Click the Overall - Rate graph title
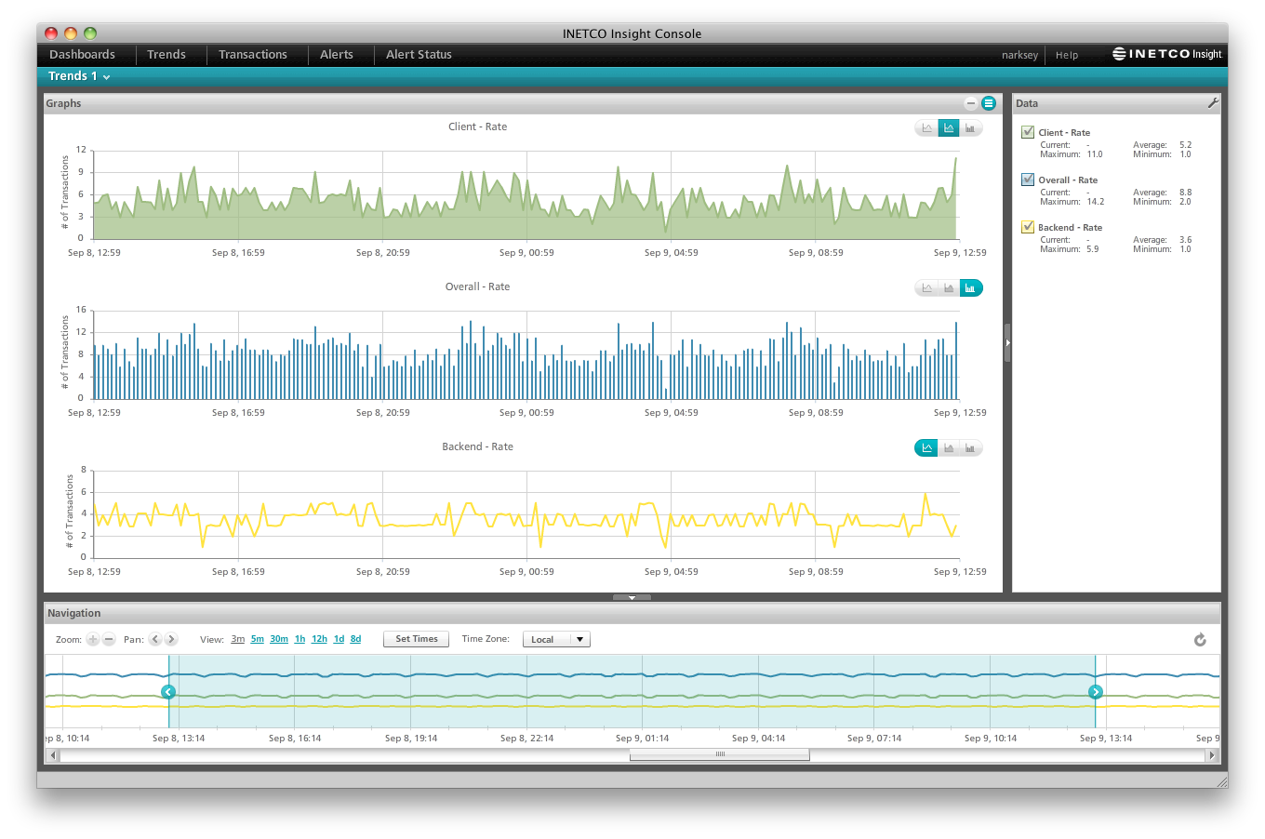The width and height of the screenshot is (1265, 839). tap(477, 286)
